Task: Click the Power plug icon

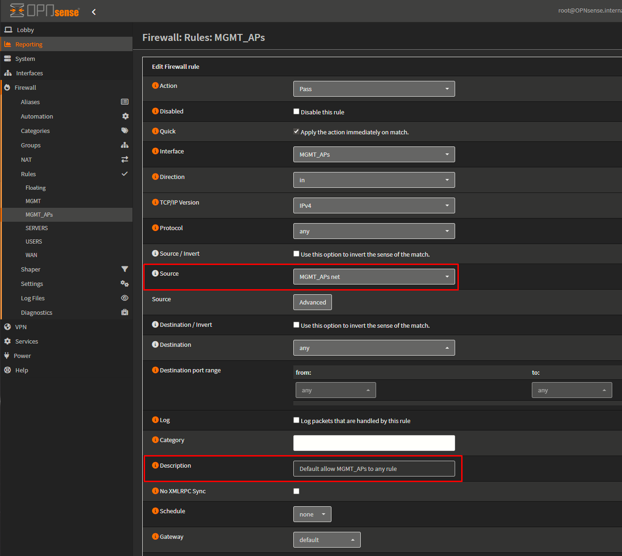Action: 7,356
